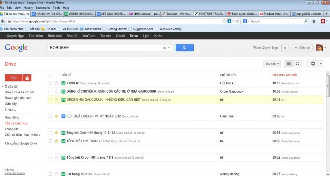This screenshot has height=176, width=330.
Task: Unstar KẾT QUẢ ORDER HM document
Action: coord(56,116)
